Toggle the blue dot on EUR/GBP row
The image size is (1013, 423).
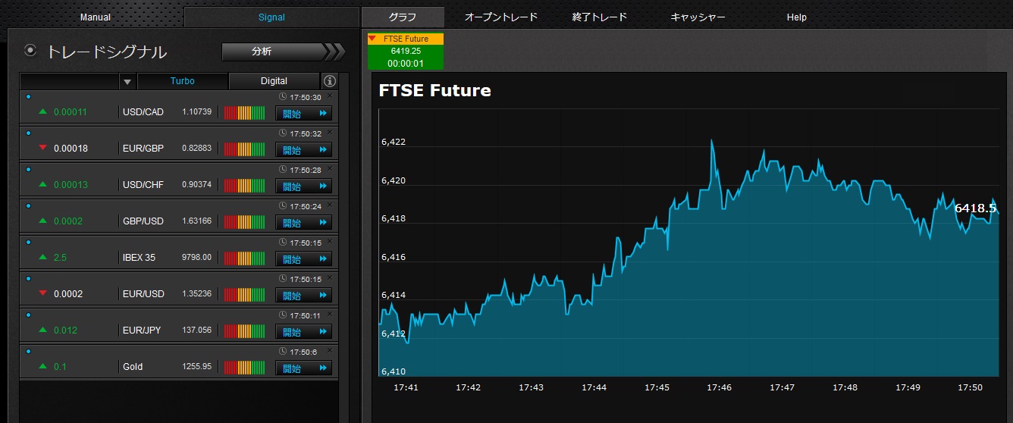[28, 133]
